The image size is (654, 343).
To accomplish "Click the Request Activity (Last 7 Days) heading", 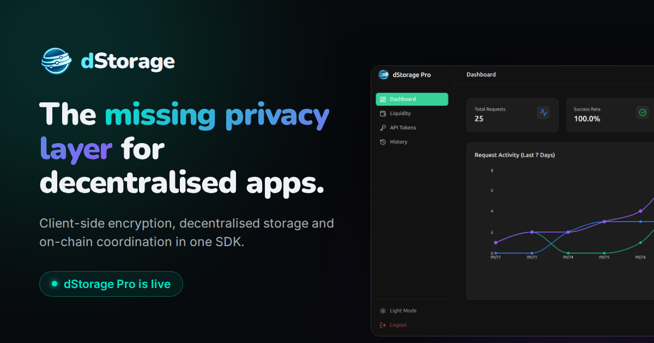I will (514, 155).
